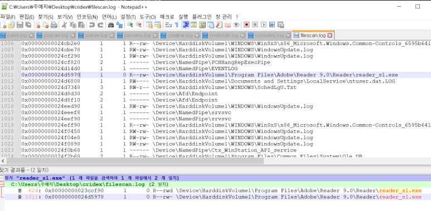431x211 pixels.
Task: Click the editor horizontal scrollbar thumb
Action: (x=134, y=161)
